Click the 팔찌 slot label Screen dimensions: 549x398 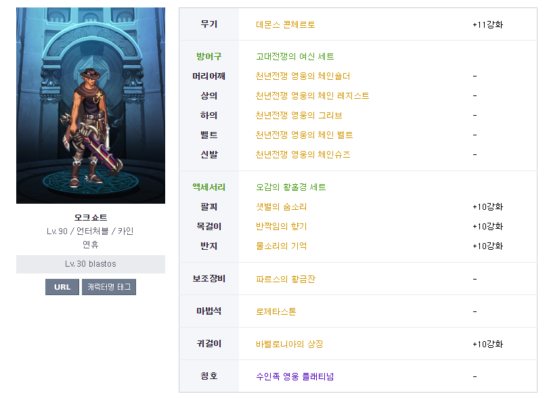tap(209, 206)
